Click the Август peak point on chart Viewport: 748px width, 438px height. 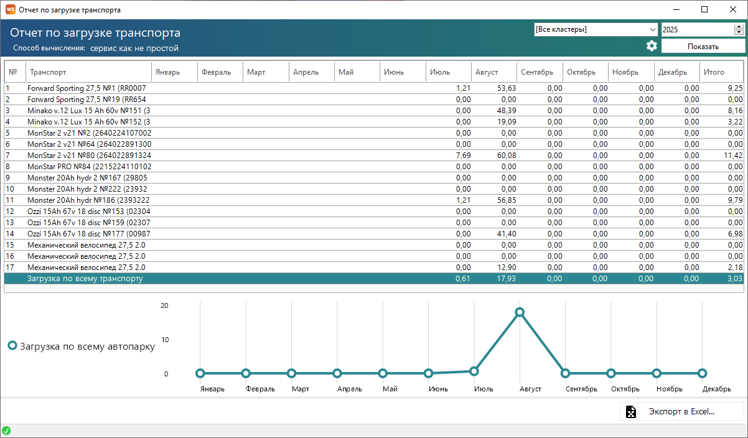(520, 312)
